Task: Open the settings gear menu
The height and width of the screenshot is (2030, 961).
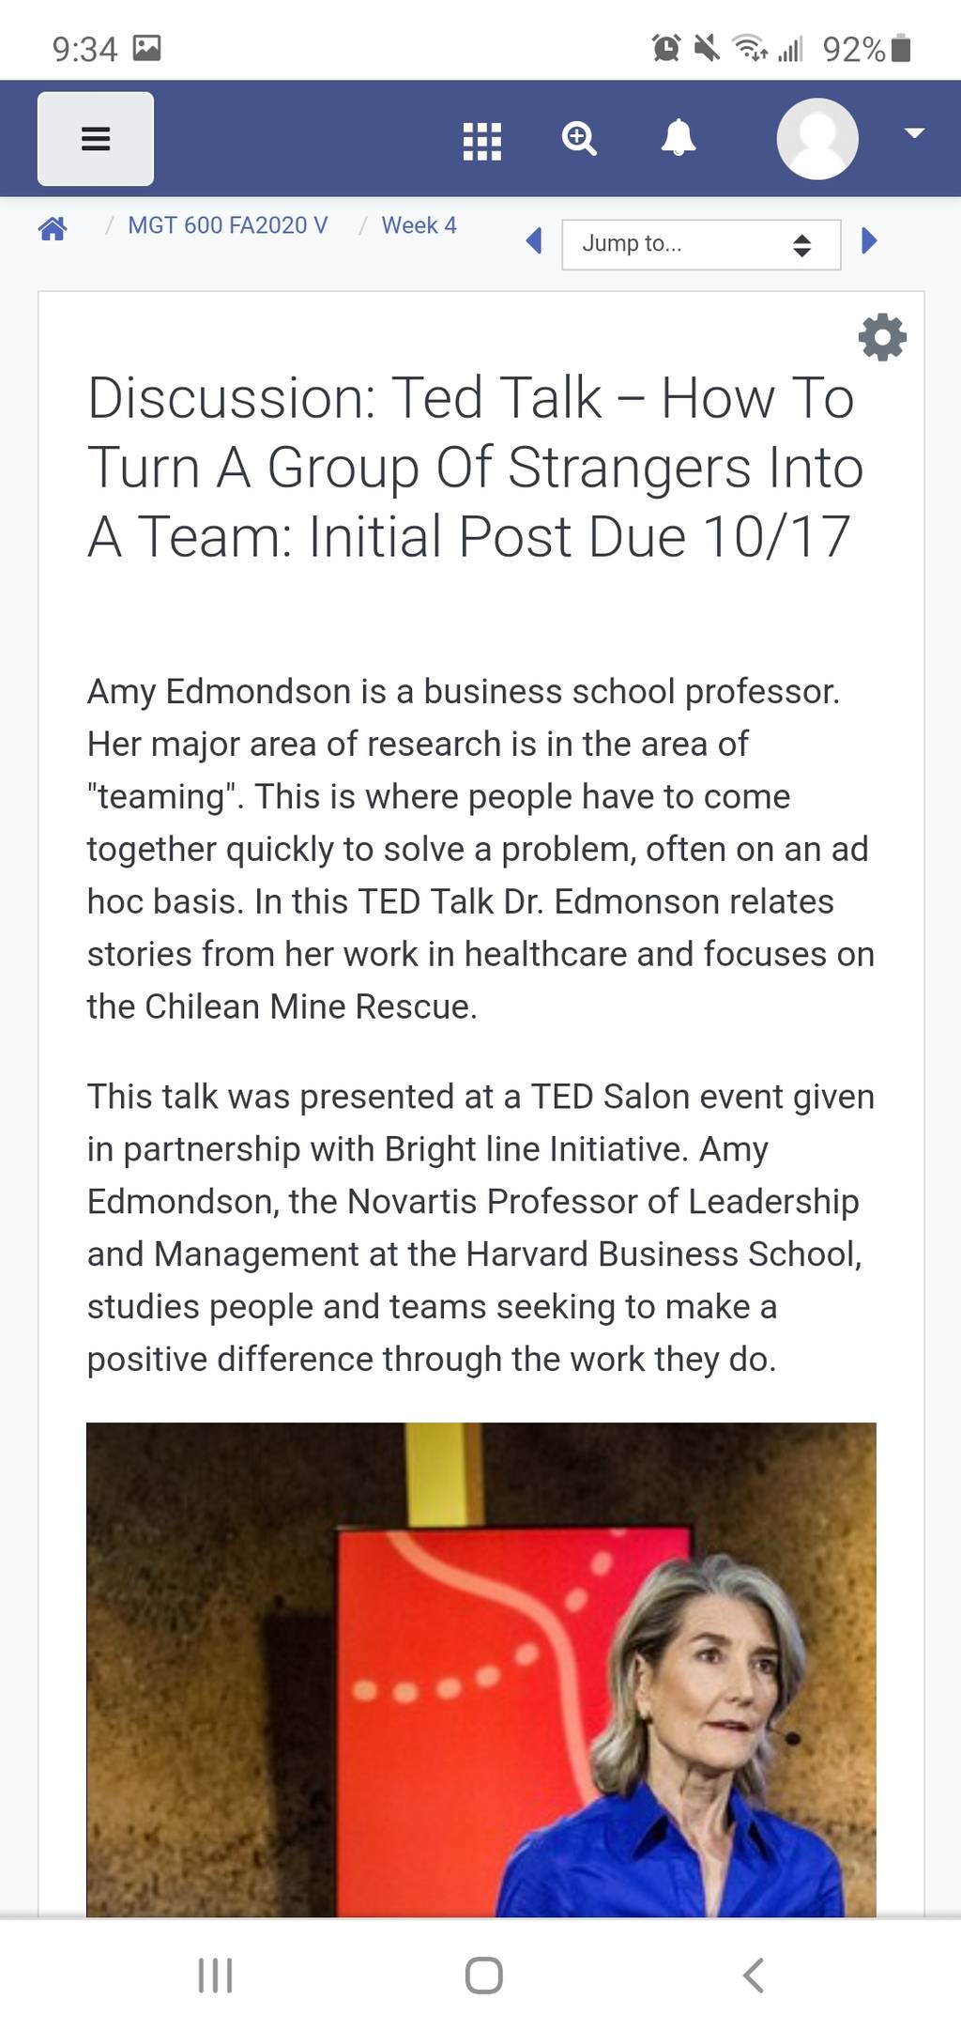Action: click(x=882, y=337)
